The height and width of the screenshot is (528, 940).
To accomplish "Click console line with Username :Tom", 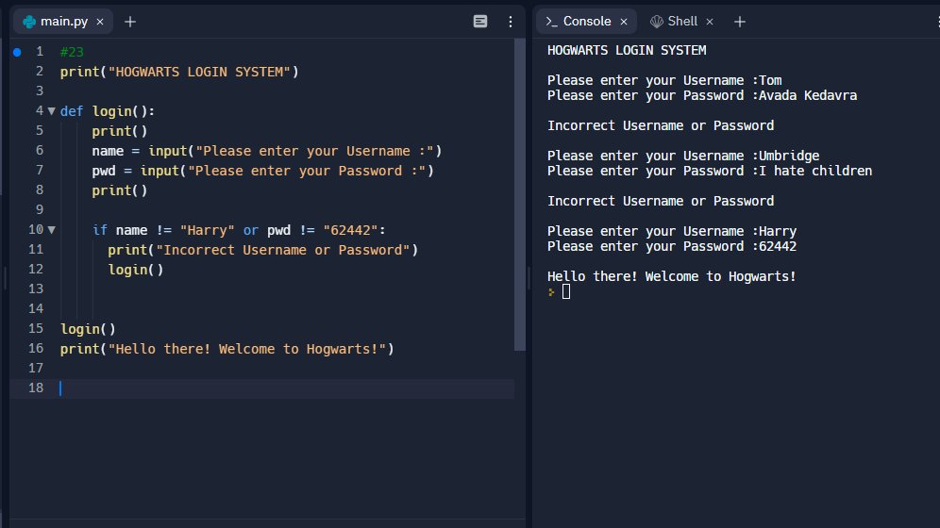I will pos(664,80).
